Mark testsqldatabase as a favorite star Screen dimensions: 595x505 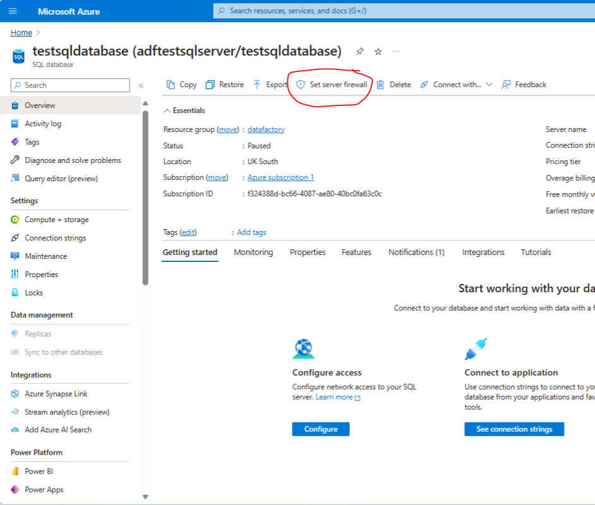coord(378,51)
